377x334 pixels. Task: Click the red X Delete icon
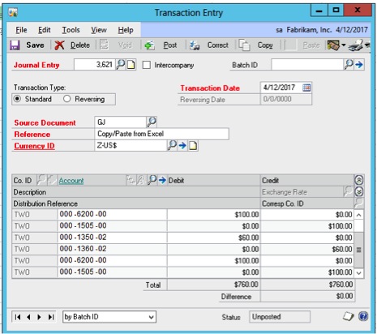[59, 45]
